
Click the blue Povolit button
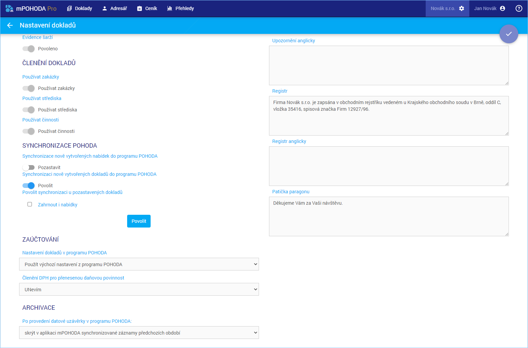pyautogui.click(x=139, y=221)
